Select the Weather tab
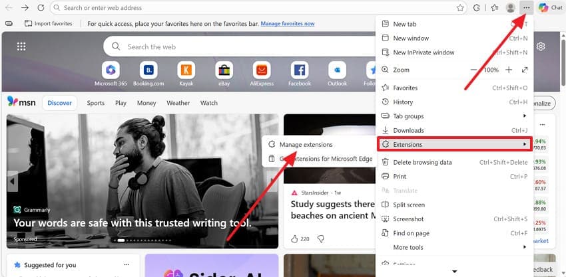The image size is (566, 277). 178,103
